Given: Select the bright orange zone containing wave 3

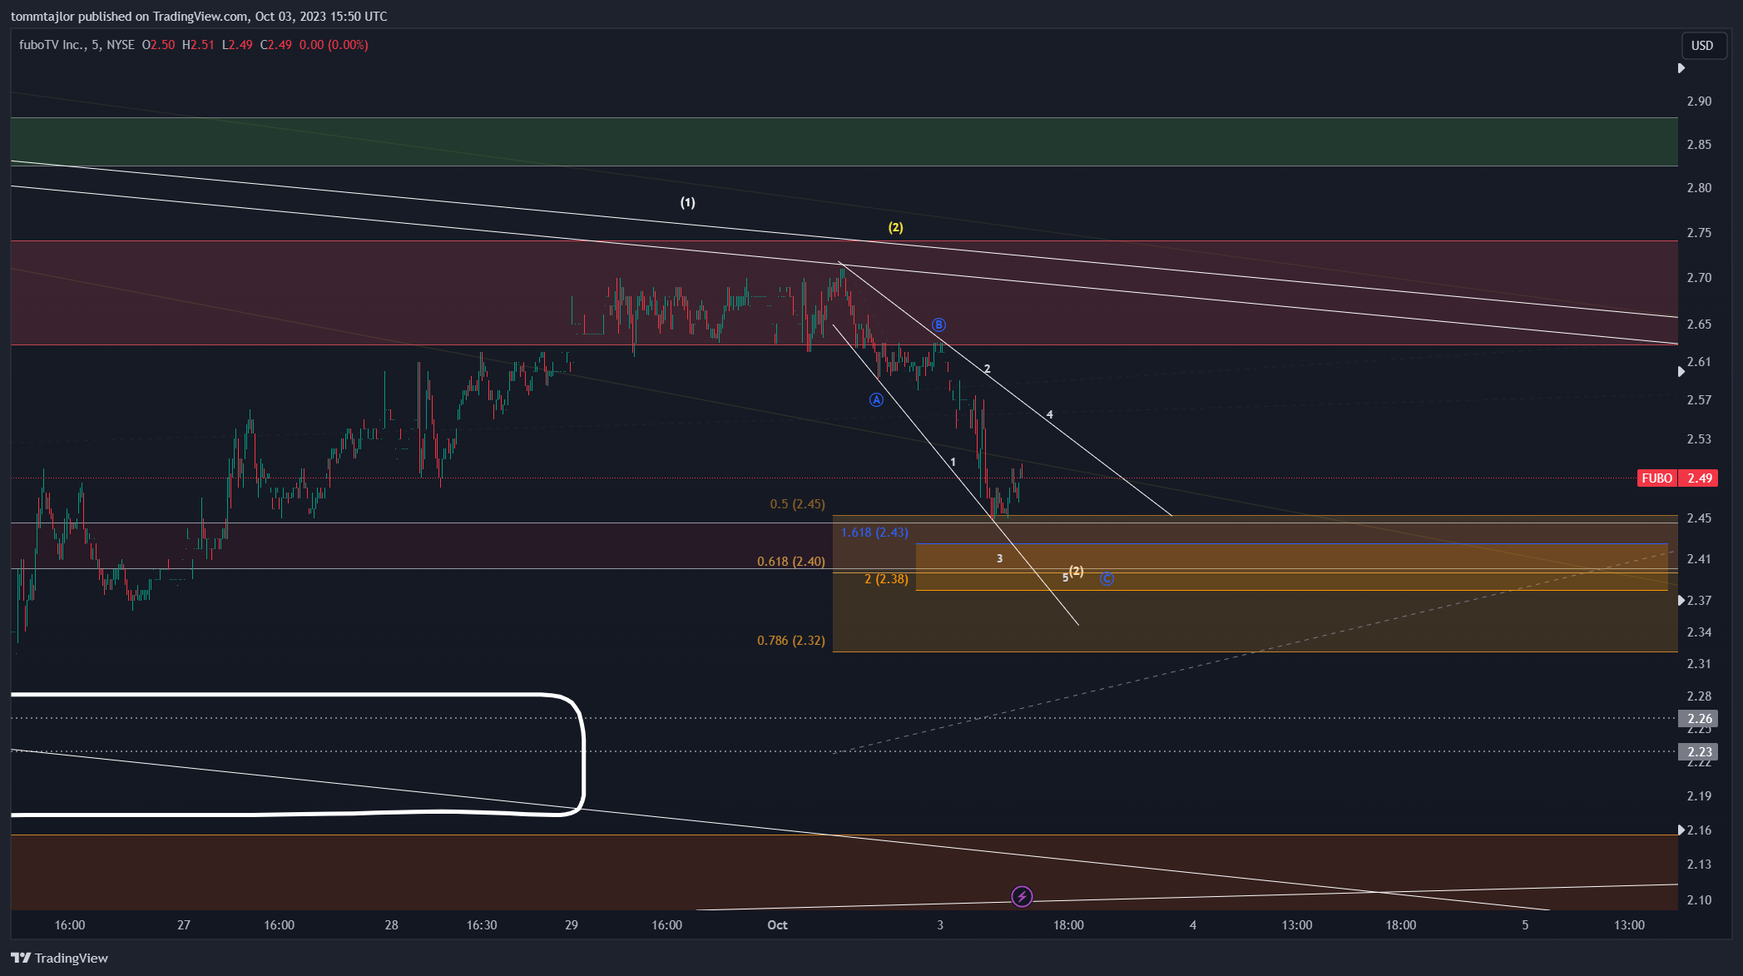Looking at the screenshot, I should pyautogui.click(x=1292, y=567).
